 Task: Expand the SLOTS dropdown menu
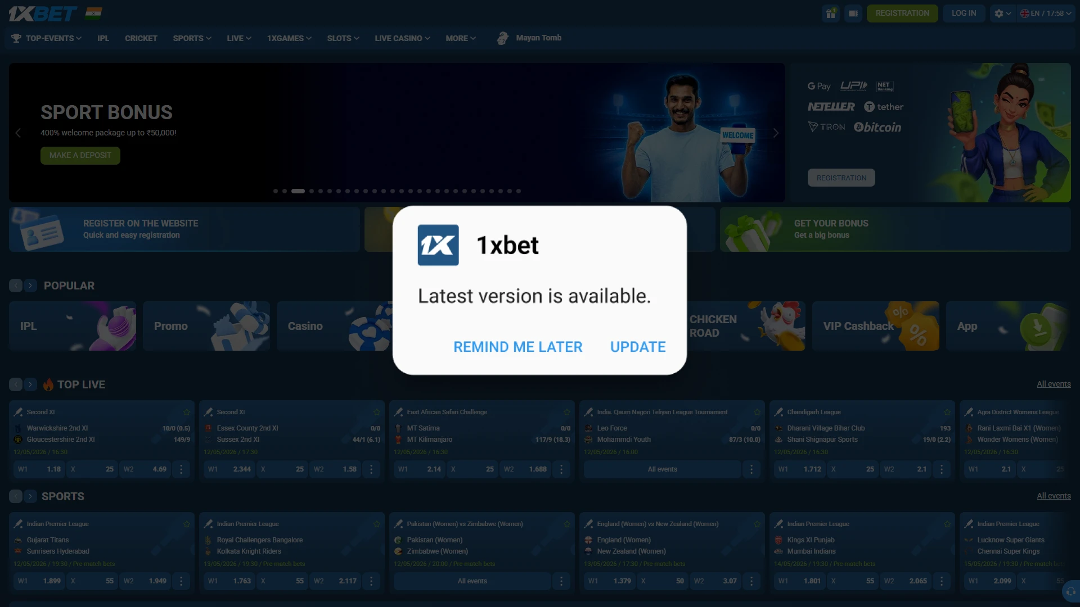(x=343, y=38)
